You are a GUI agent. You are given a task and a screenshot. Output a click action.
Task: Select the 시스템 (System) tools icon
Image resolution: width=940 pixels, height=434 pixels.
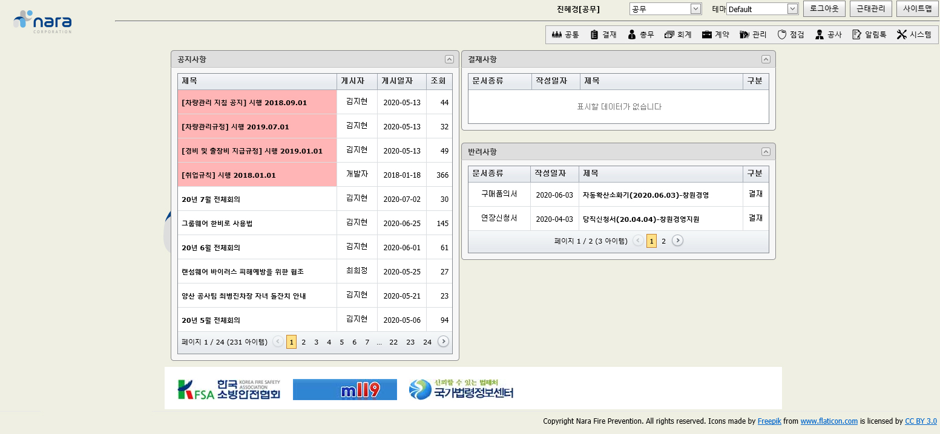(915, 34)
